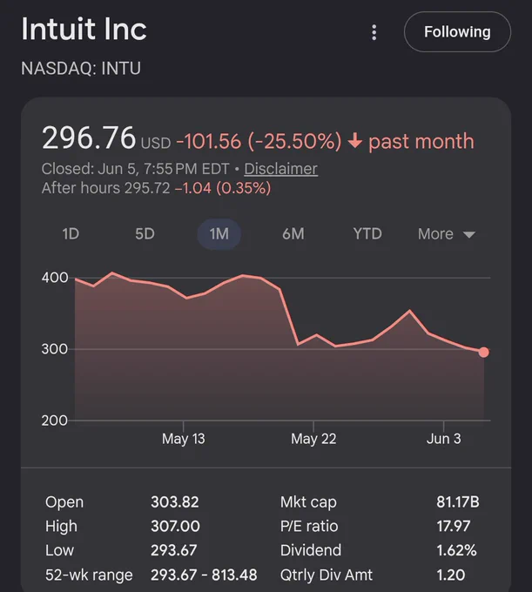Click the Mkt cap value 81.17B
The width and height of the screenshot is (532, 592).
click(x=458, y=502)
